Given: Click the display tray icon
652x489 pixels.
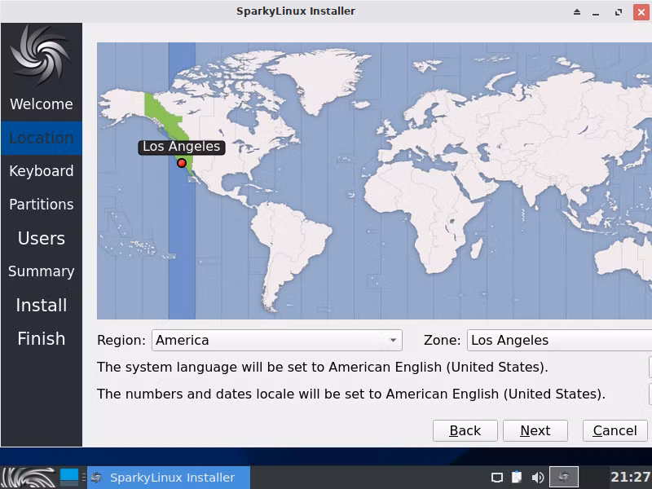Looking at the screenshot, I should click(497, 478).
